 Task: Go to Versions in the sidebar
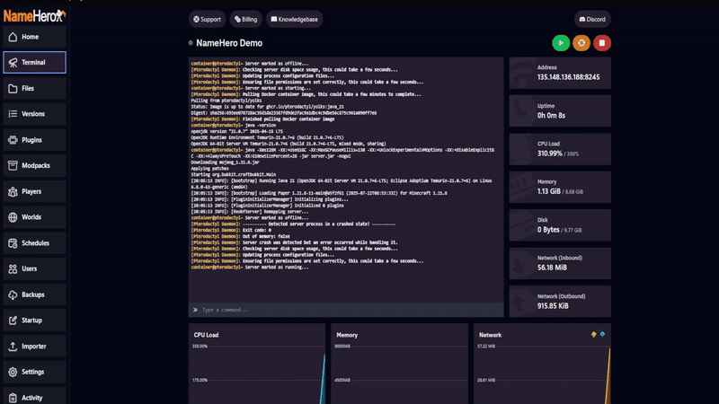34,114
